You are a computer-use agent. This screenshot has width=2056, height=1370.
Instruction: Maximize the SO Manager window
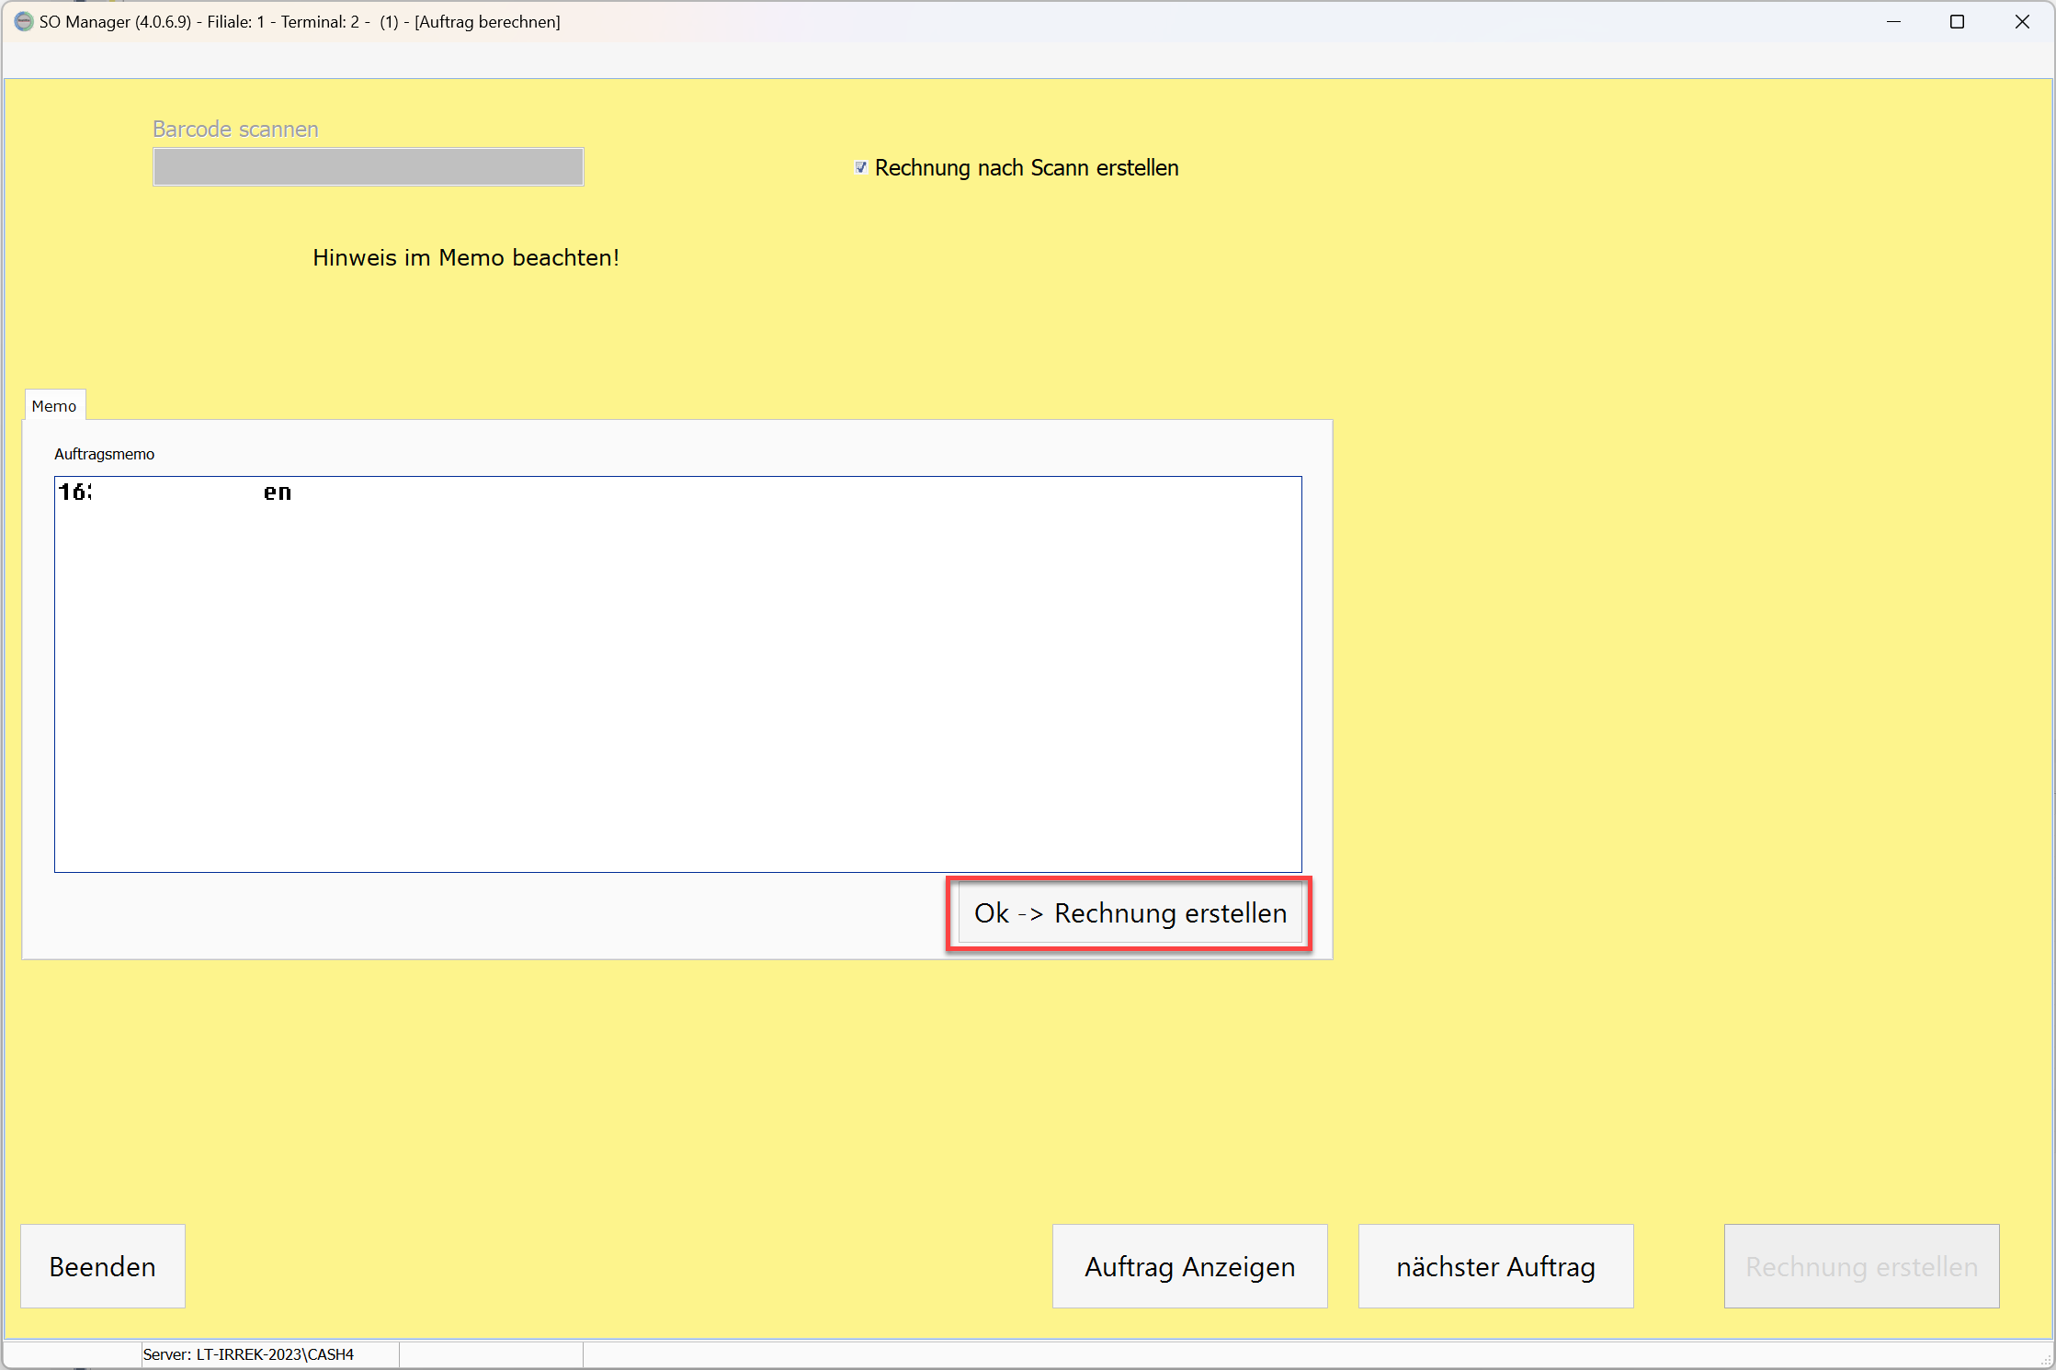click(1957, 21)
